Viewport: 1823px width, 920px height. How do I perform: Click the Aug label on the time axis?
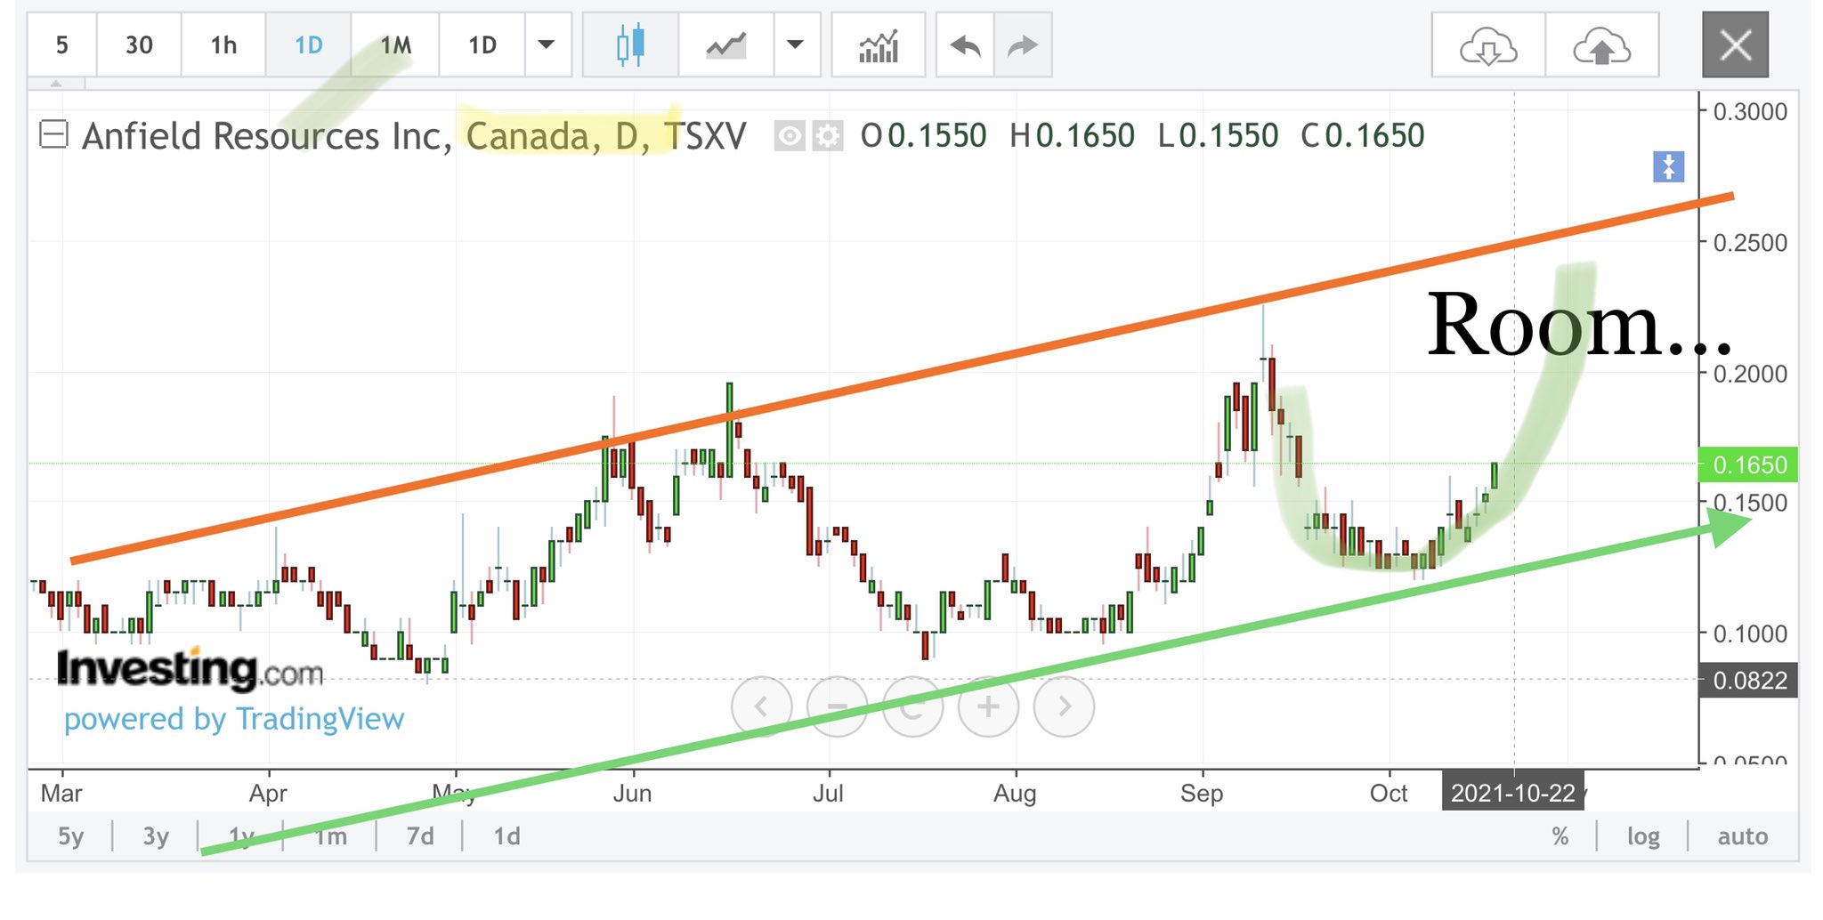[1015, 793]
